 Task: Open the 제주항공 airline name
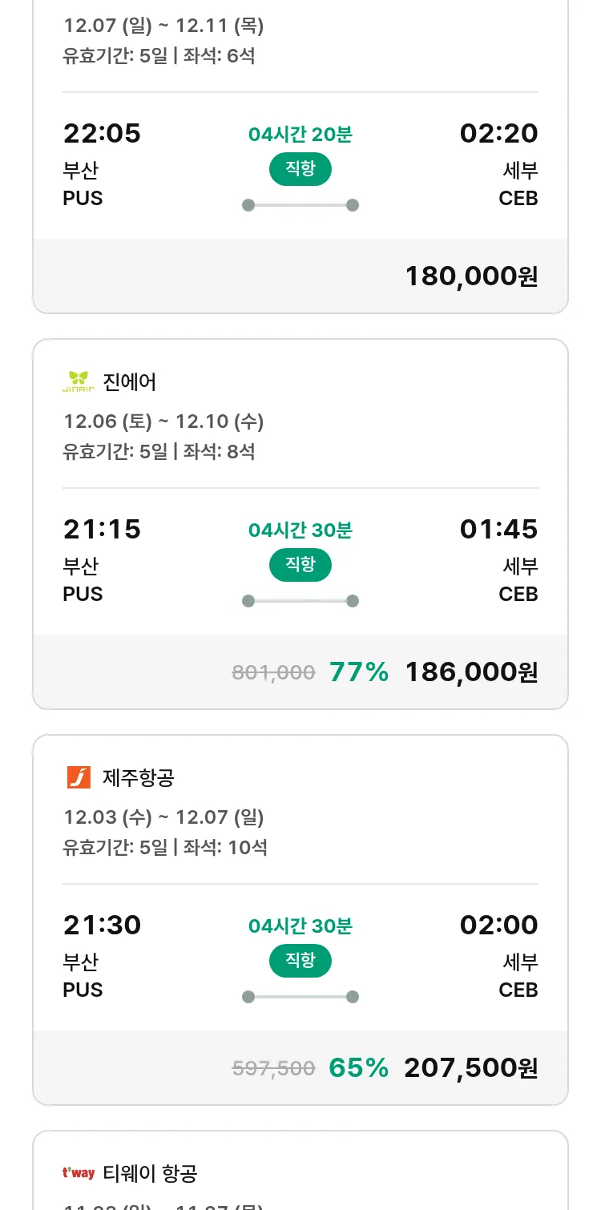click(x=139, y=777)
